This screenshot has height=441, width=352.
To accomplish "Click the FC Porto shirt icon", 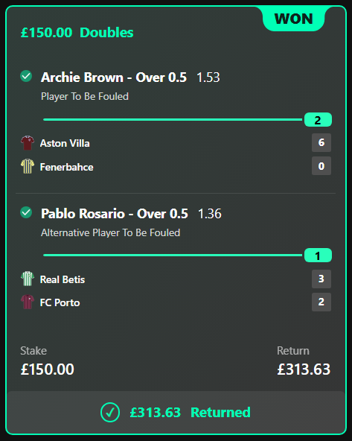I will pos(28,302).
